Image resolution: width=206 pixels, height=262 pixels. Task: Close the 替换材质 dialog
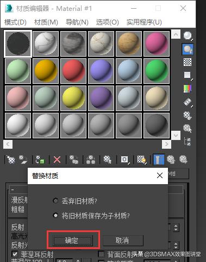click(x=160, y=175)
